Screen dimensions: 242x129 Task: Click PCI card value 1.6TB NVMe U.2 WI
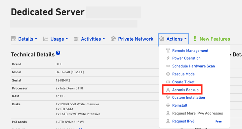(x=70, y=122)
